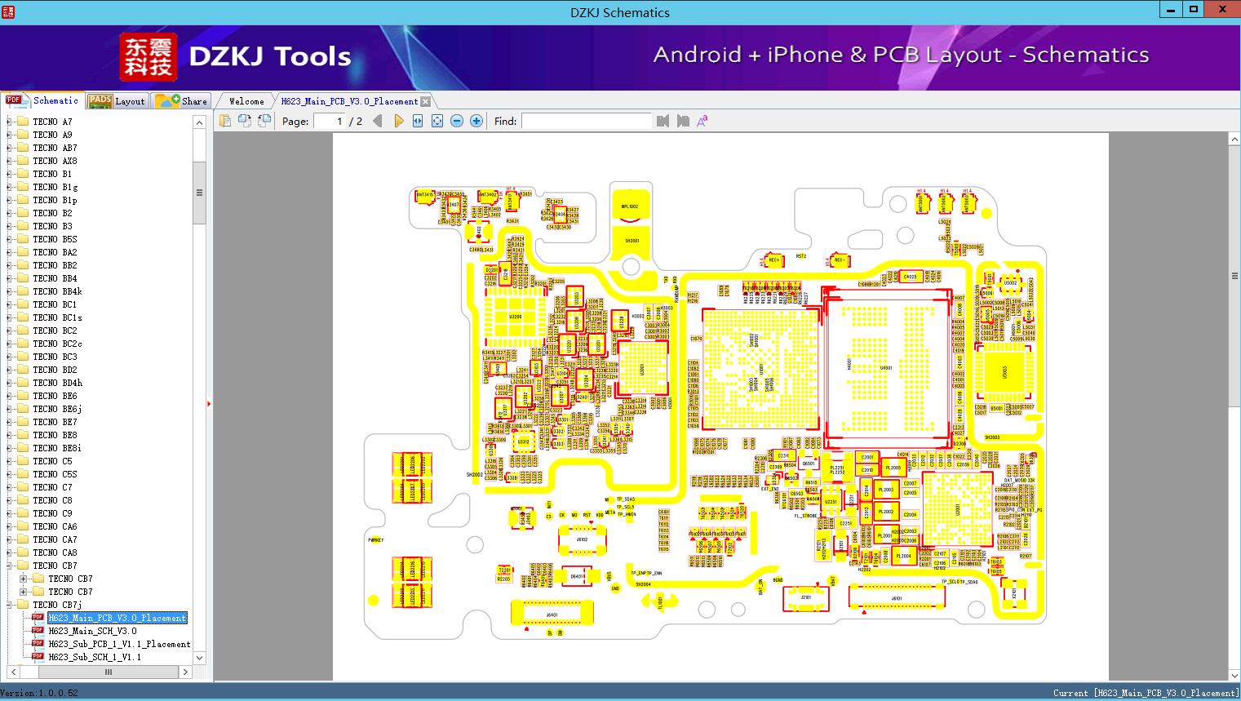Click the TECNO BE8i folder icon
The height and width of the screenshot is (701, 1241).
23,448
